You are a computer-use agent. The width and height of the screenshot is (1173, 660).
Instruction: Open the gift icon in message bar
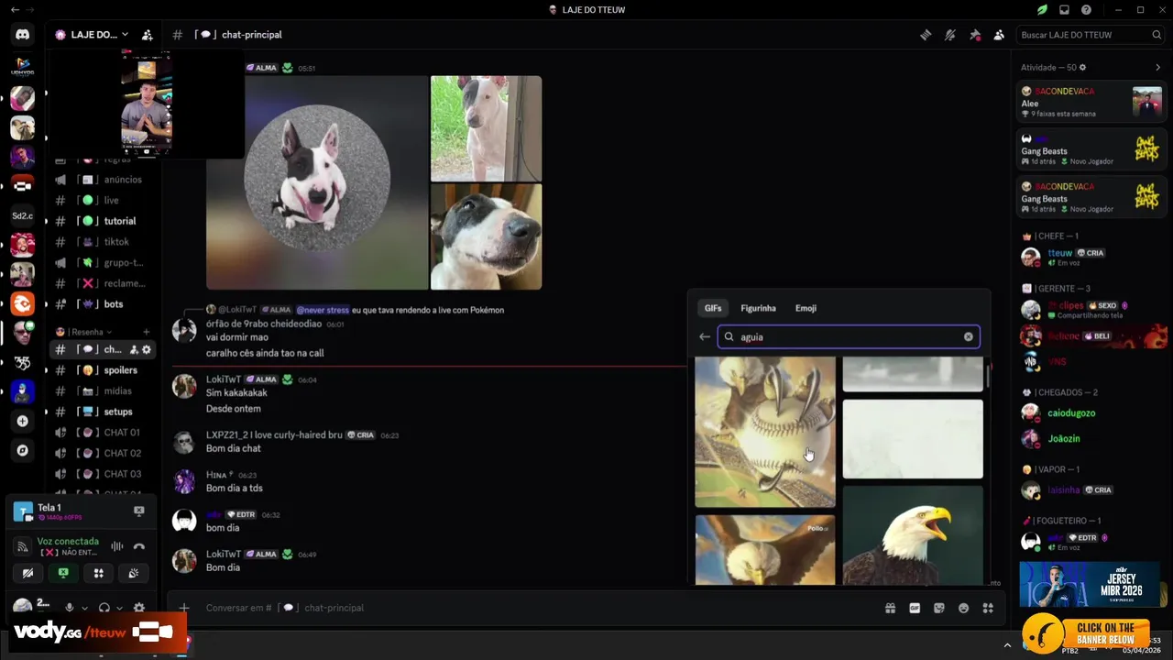coord(890,608)
